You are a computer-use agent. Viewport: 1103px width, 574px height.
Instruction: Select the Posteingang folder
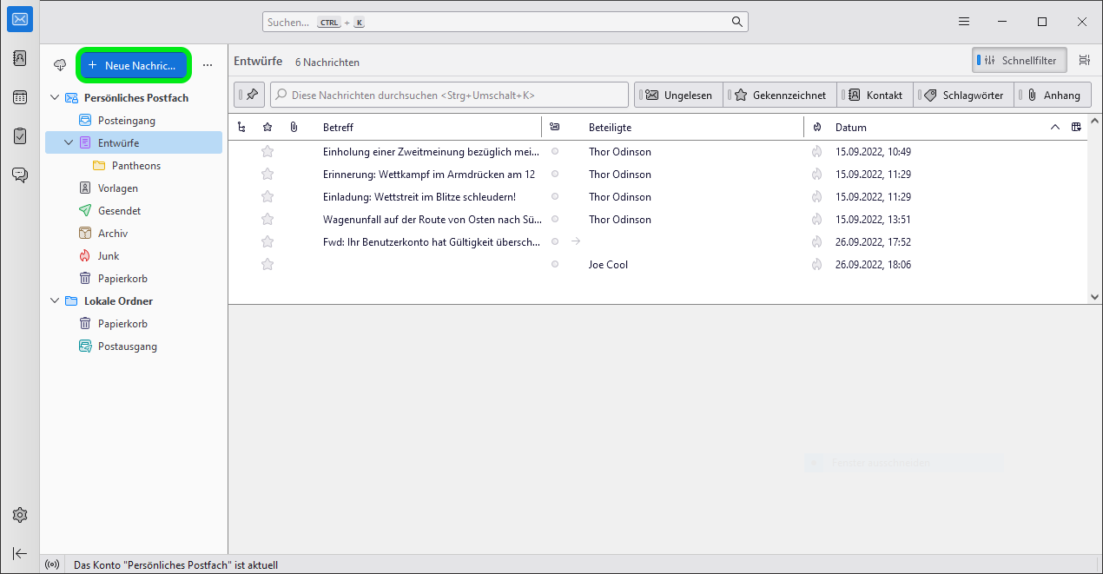click(x=126, y=121)
